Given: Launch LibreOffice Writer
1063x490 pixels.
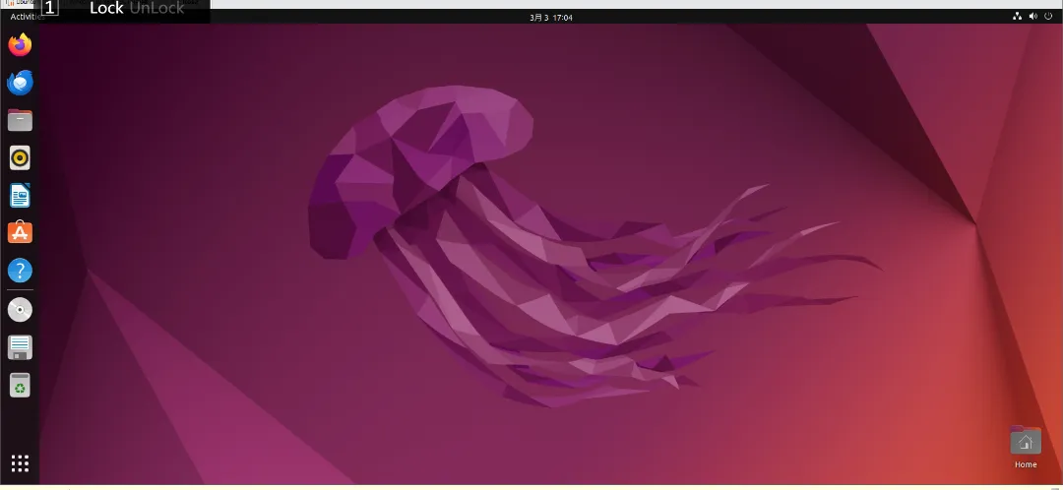Looking at the screenshot, I should pyautogui.click(x=20, y=196).
